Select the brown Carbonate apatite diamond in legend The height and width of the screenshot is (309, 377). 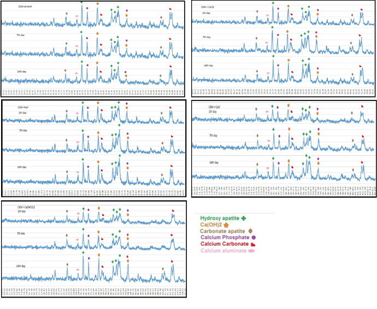[x=250, y=231]
